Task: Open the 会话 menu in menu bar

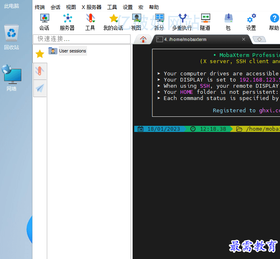Action: [55, 7]
